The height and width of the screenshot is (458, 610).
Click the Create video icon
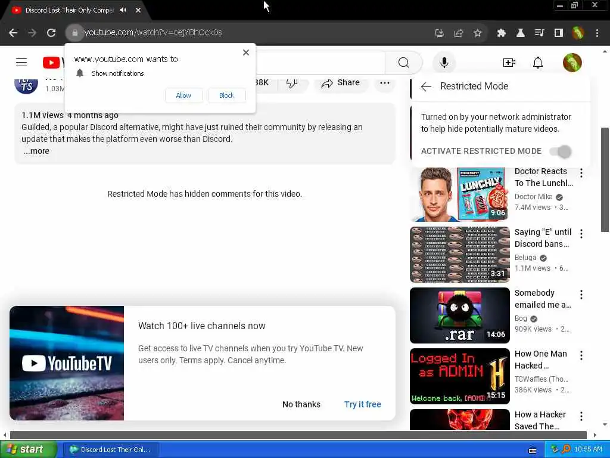point(509,62)
